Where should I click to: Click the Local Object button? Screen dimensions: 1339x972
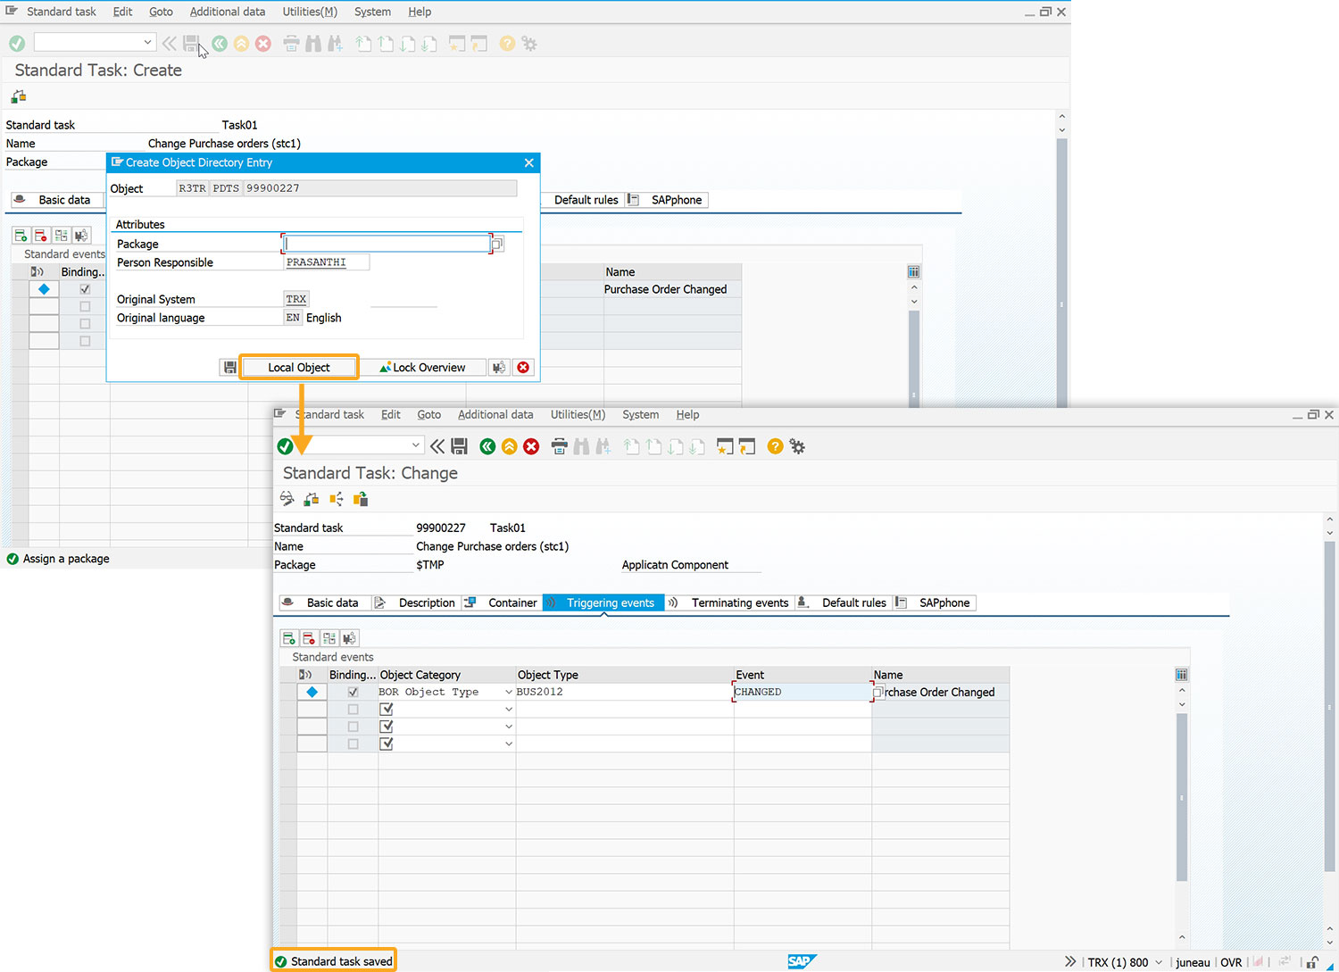point(299,368)
